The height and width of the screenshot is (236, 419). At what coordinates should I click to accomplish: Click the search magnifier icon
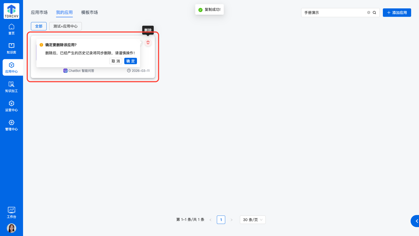374,13
